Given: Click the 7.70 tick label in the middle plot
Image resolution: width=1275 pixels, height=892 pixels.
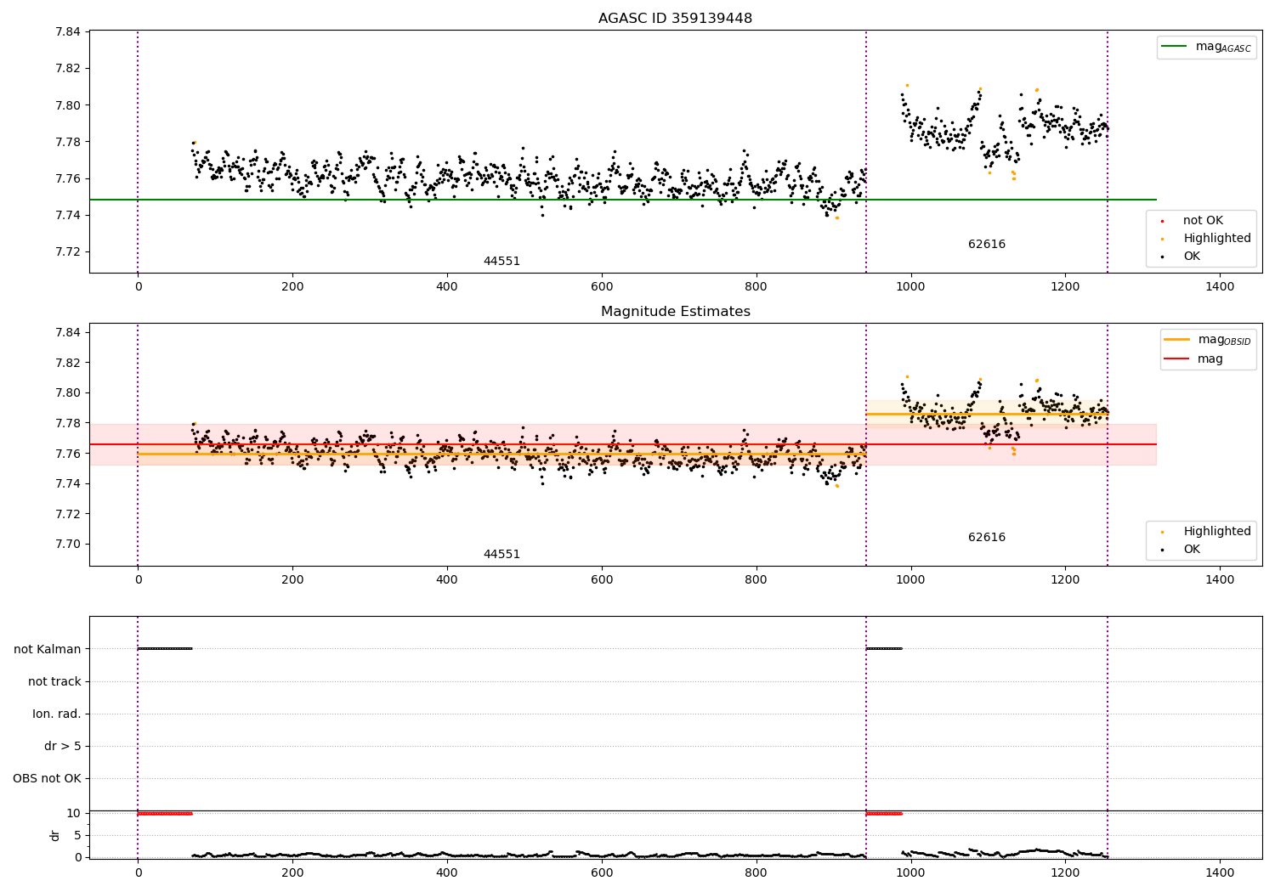Looking at the screenshot, I should click(67, 545).
